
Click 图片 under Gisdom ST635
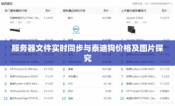(x=136, y=23)
